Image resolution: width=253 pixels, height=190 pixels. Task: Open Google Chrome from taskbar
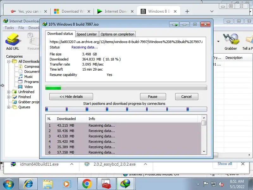point(87,184)
